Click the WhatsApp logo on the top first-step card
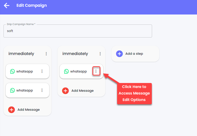The image size is (197, 136). pos(12,71)
